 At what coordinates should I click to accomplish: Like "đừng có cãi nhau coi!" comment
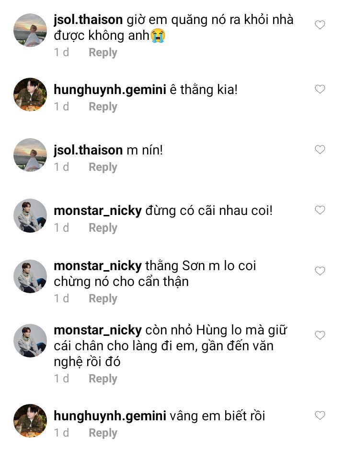click(x=320, y=210)
